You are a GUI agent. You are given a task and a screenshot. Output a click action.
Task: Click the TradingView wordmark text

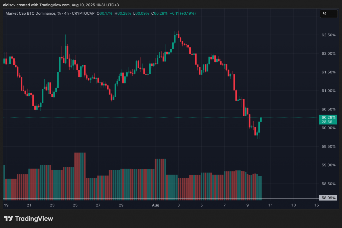pyautogui.click(x=34, y=219)
